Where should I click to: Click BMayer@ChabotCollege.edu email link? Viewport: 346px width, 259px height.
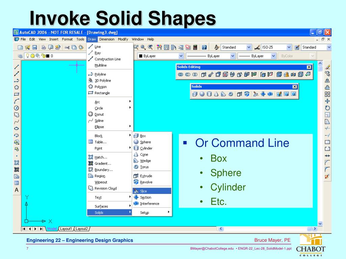coord(212,249)
